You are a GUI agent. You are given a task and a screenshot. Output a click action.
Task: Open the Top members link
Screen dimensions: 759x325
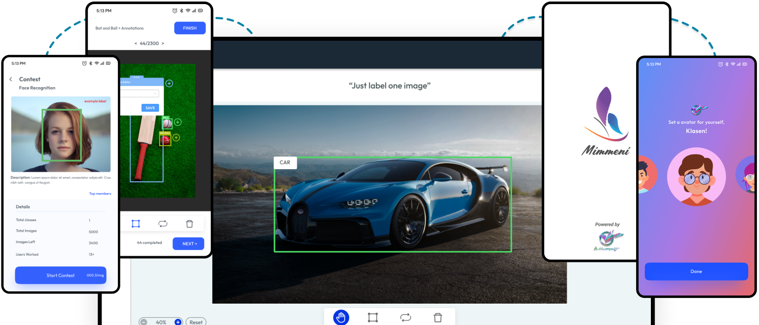pyautogui.click(x=100, y=194)
